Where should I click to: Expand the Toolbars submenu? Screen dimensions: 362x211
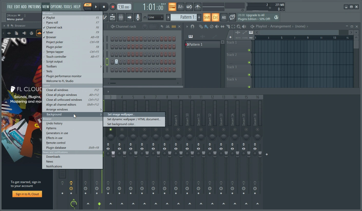[72, 66]
